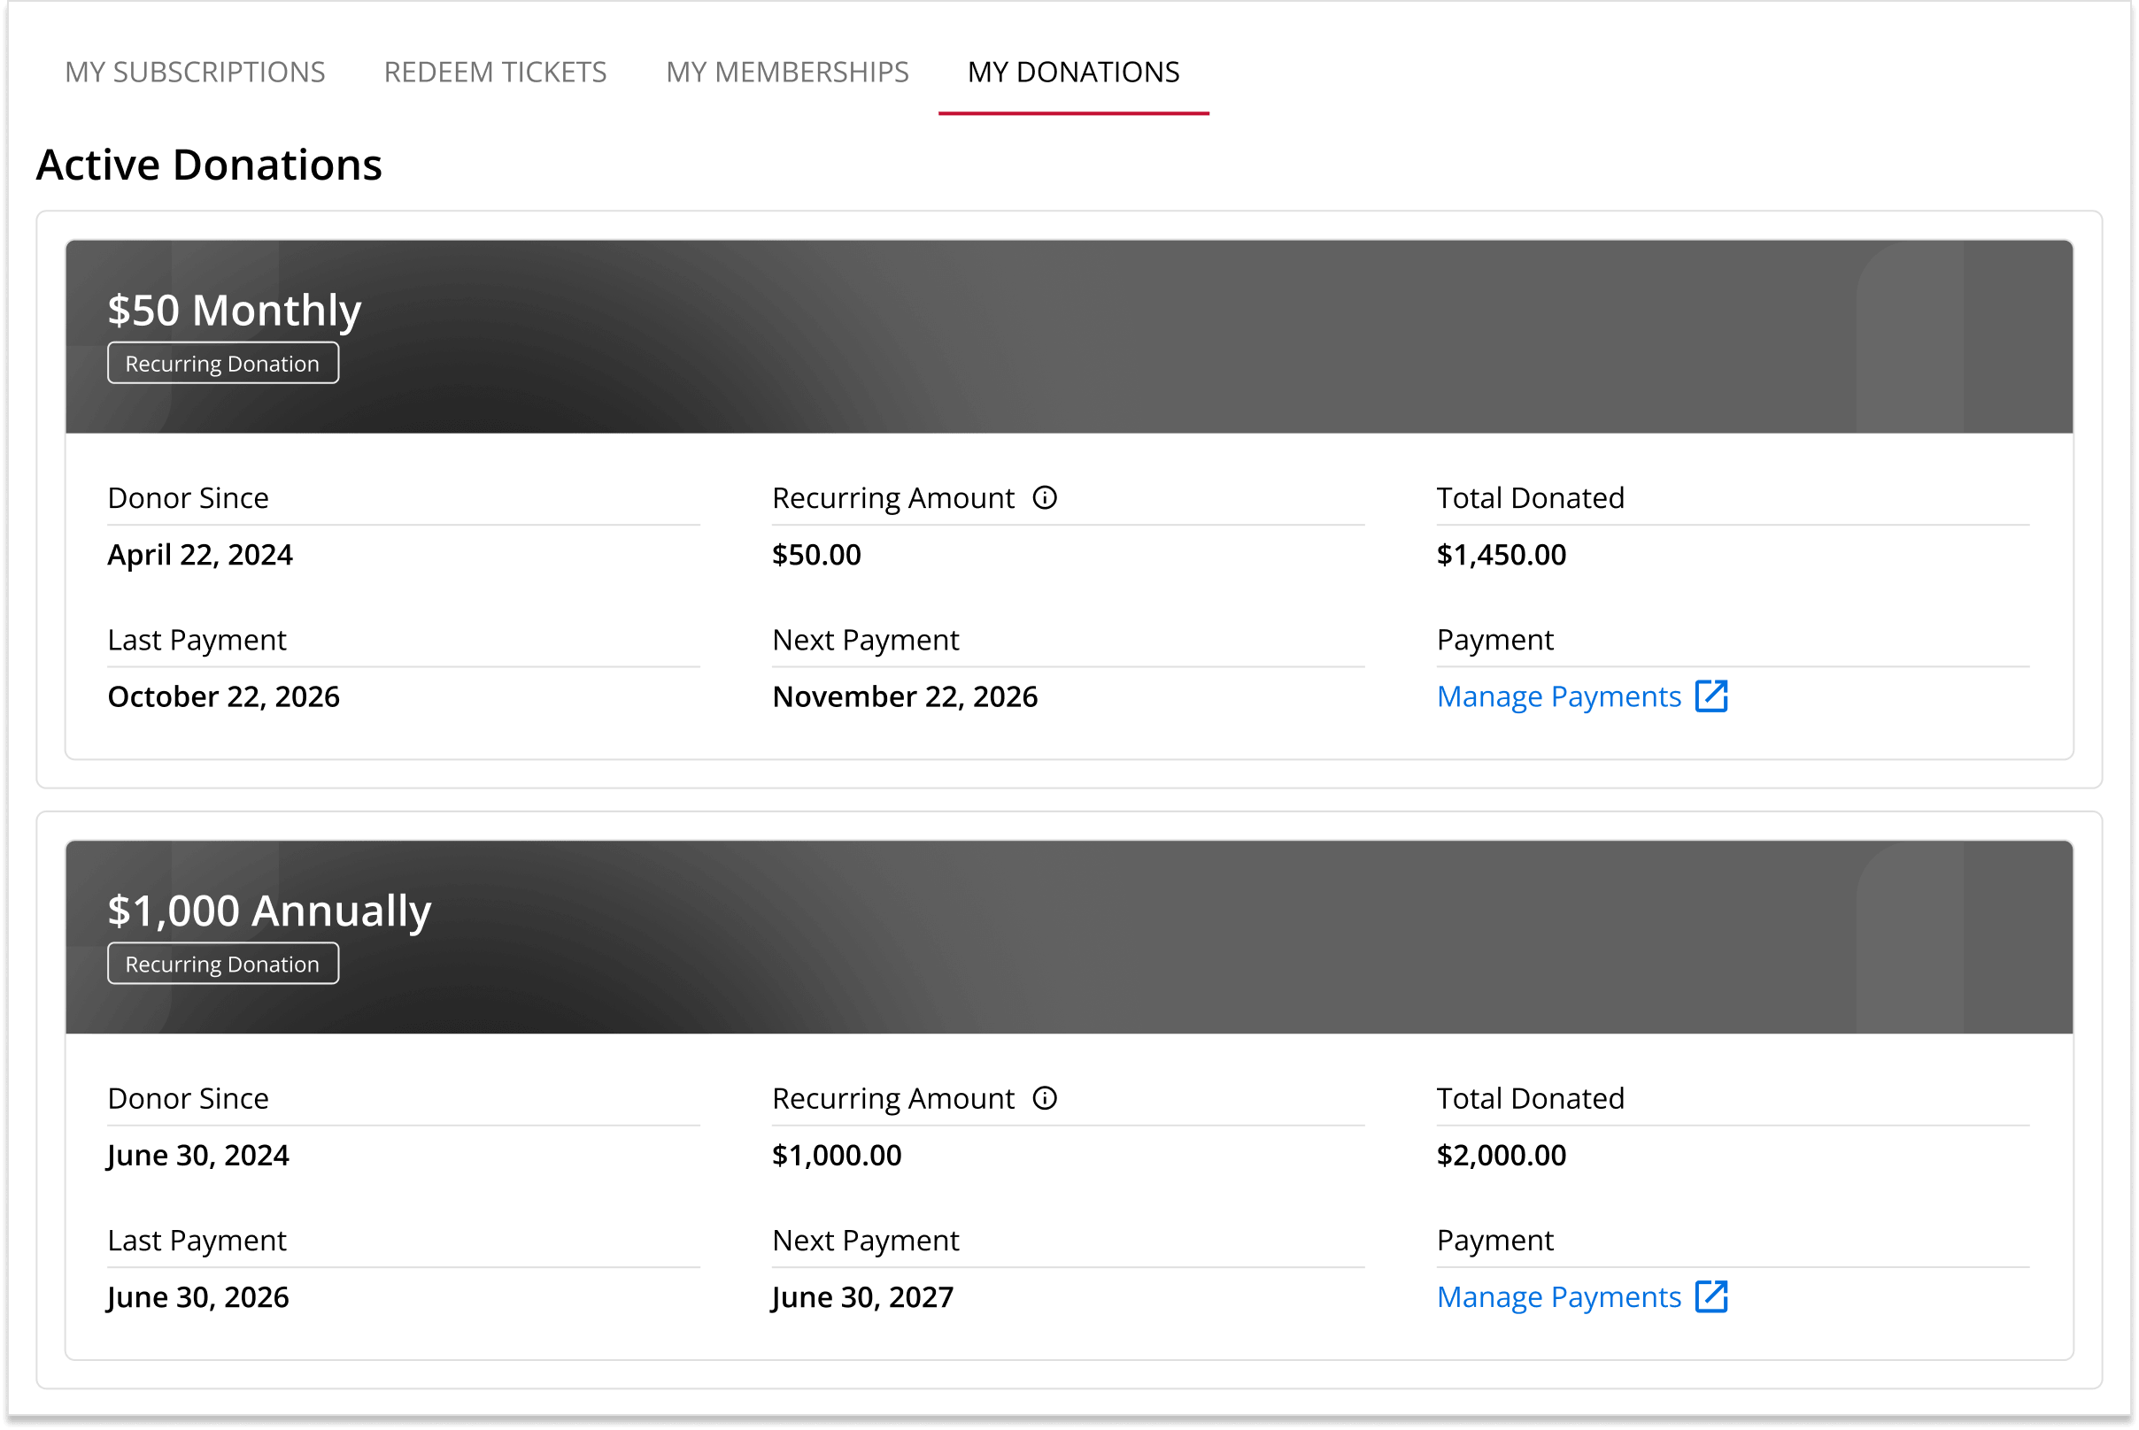The image size is (2139, 1430).
Task: Click the "Active Donations" heading
Action: point(209,165)
